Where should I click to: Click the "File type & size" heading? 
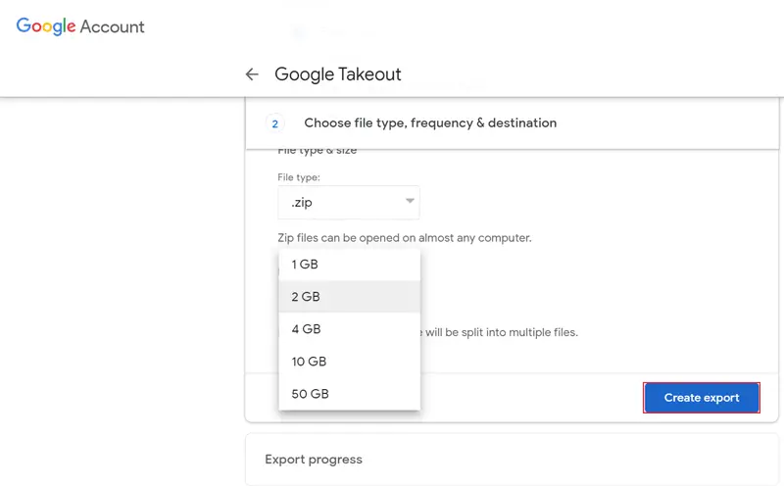point(318,151)
